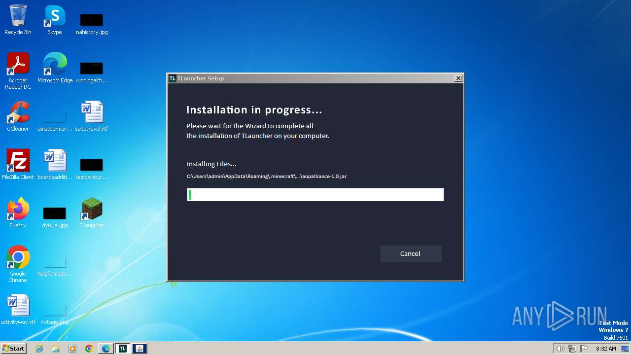Select the instage.png desktop file

coord(55,313)
